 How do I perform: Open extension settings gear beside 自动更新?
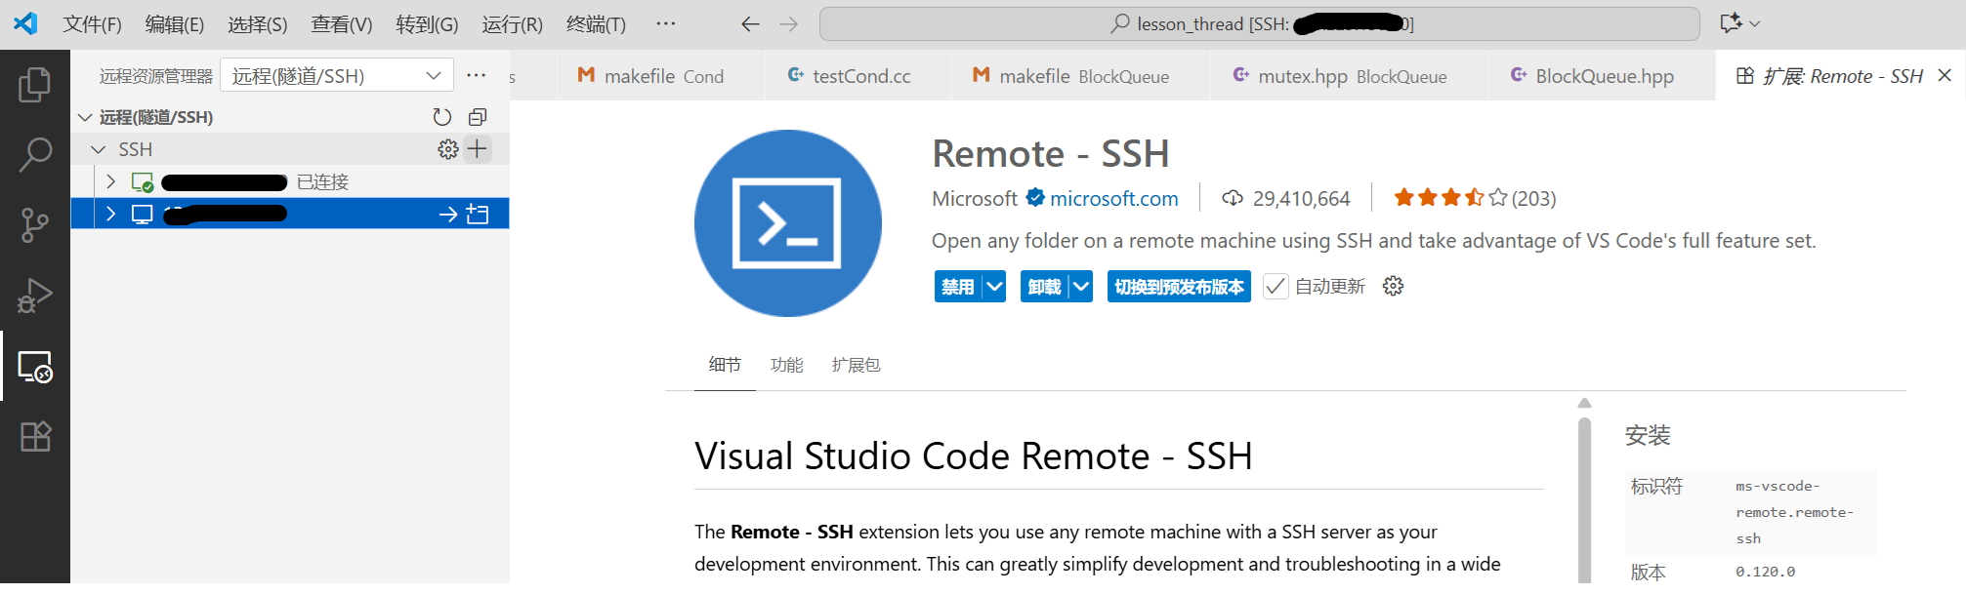[x=1394, y=286]
